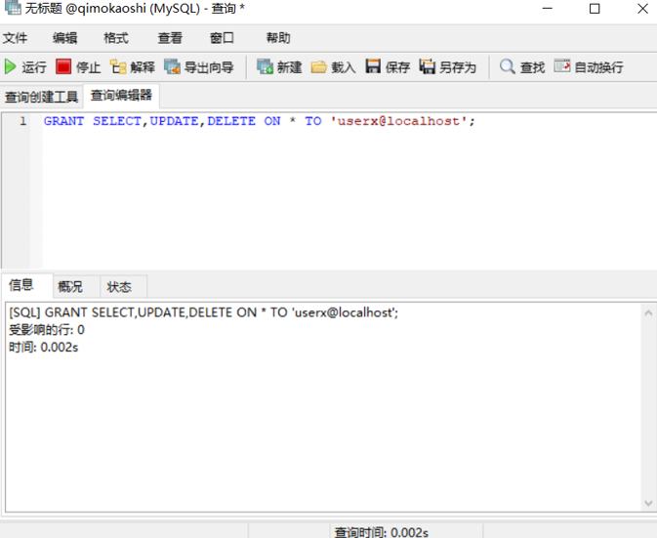Open the 编辑 menu
The image size is (657, 538).
point(65,38)
